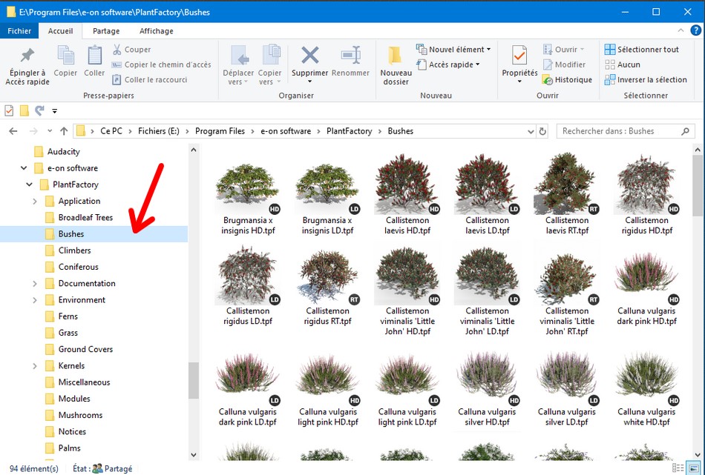Select Climbers folder in tree
The height and width of the screenshot is (475, 705).
[75, 250]
